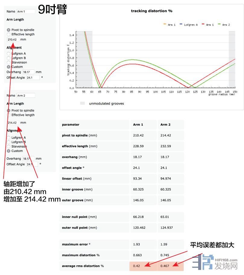Click the Arm 1 Overhang input field
244x275 pixels.
point(28,72)
